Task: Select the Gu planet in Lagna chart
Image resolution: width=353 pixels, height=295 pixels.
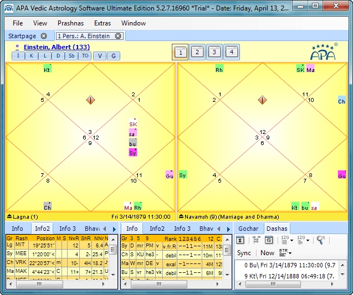Action: [x=170, y=175]
